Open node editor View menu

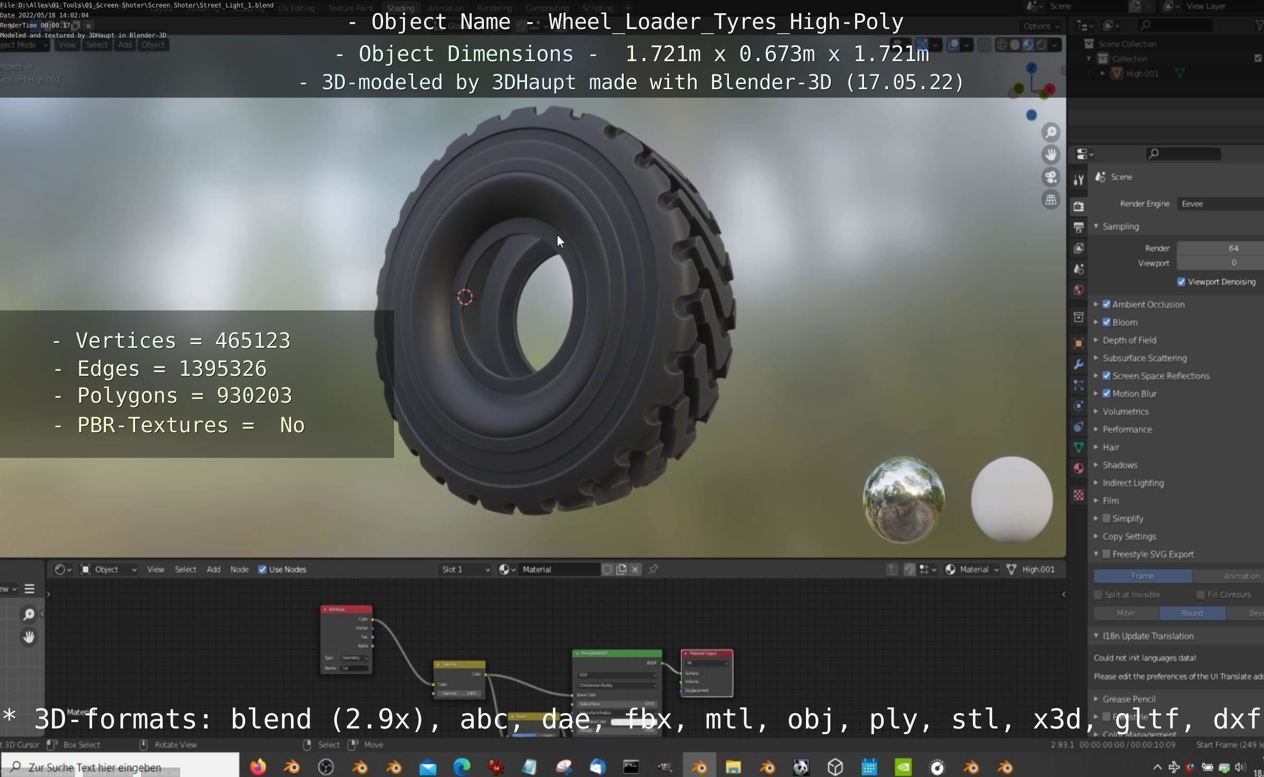155,570
